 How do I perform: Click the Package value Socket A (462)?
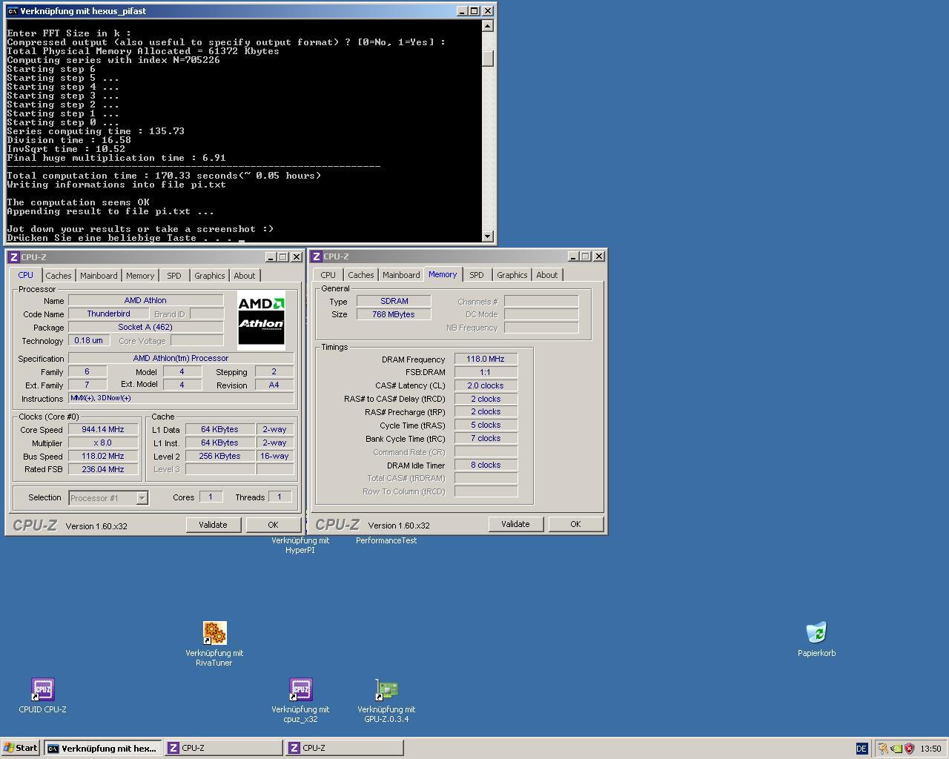(146, 328)
